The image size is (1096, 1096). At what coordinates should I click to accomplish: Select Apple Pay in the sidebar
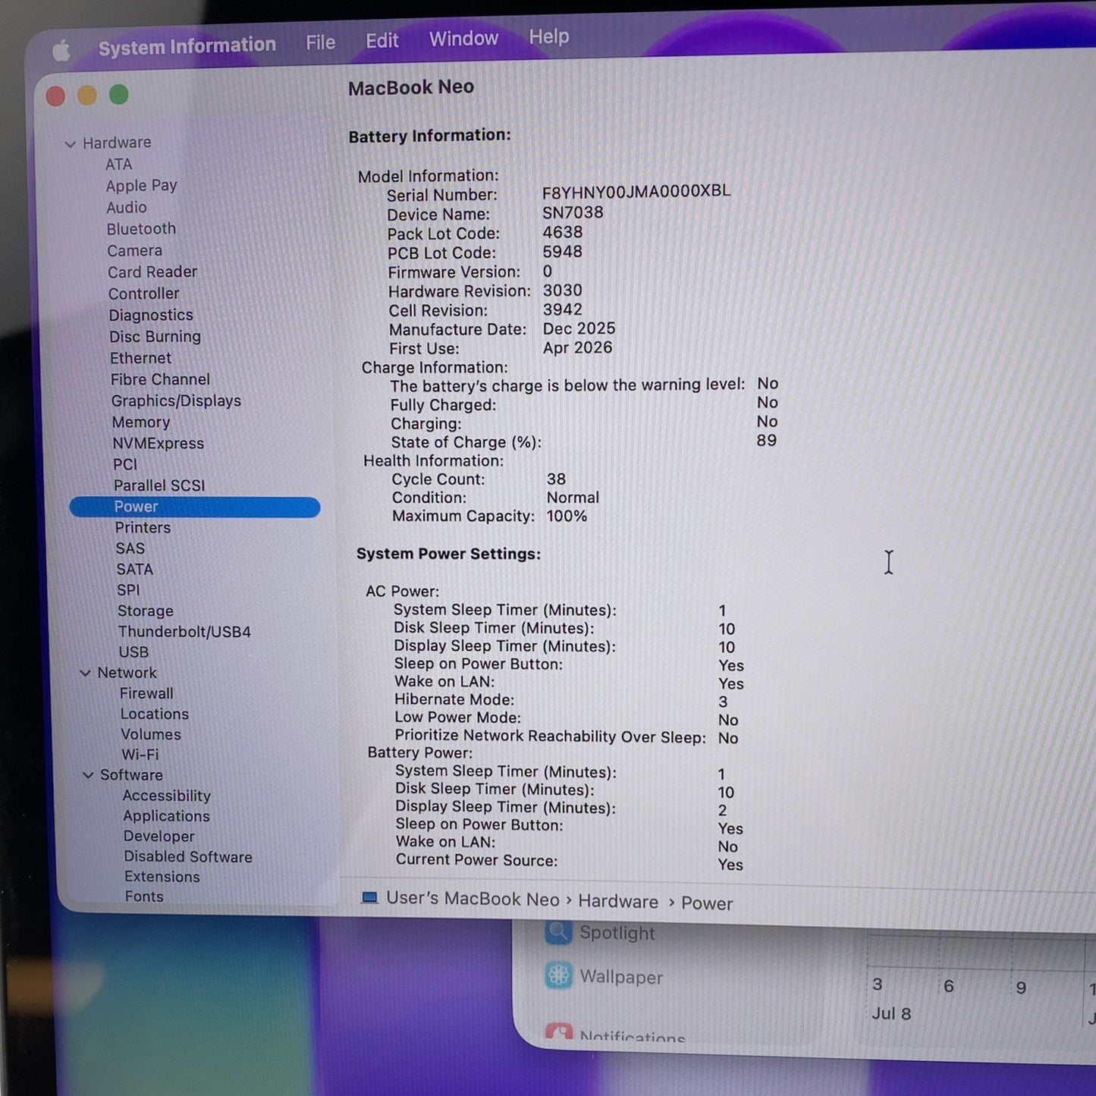tap(142, 185)
